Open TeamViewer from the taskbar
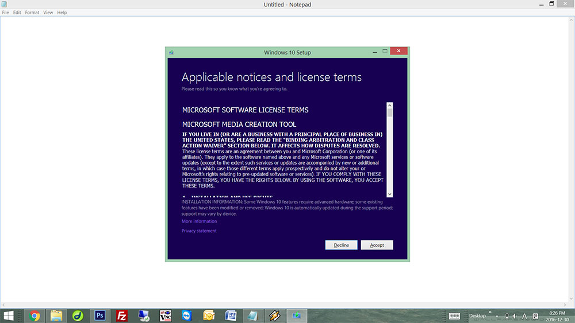 187,316
